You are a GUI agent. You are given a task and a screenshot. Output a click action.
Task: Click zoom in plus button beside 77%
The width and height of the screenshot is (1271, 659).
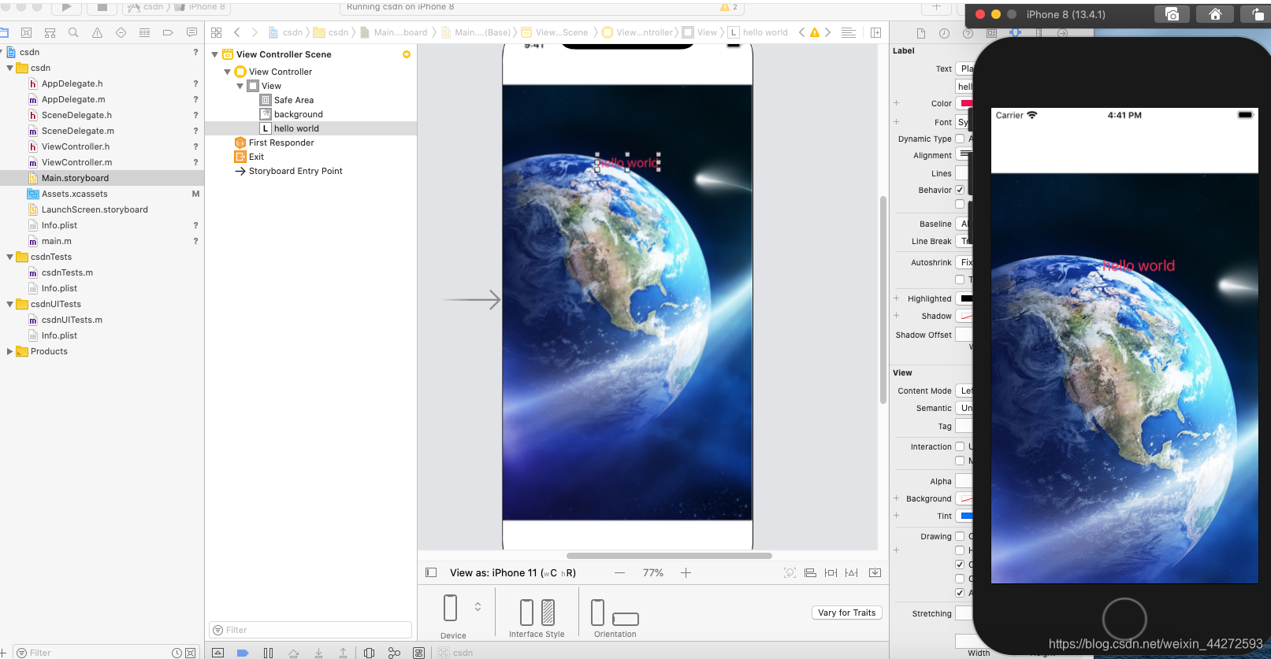point(686,572)
